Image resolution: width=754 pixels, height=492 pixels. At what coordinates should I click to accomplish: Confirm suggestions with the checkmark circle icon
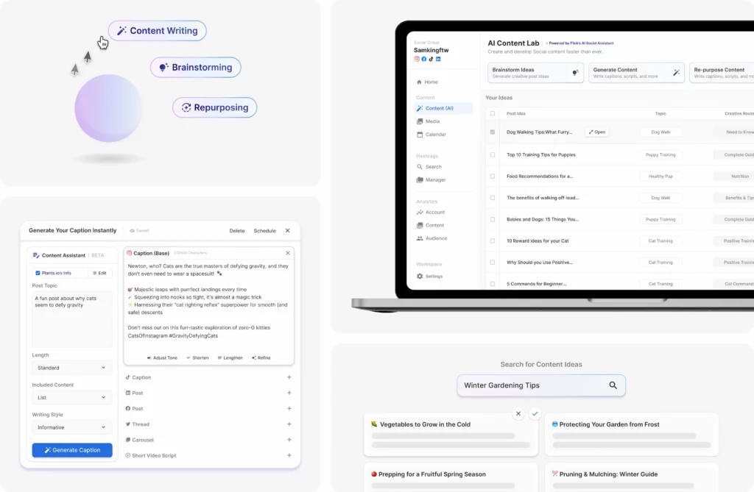click(x=535, y=414)
